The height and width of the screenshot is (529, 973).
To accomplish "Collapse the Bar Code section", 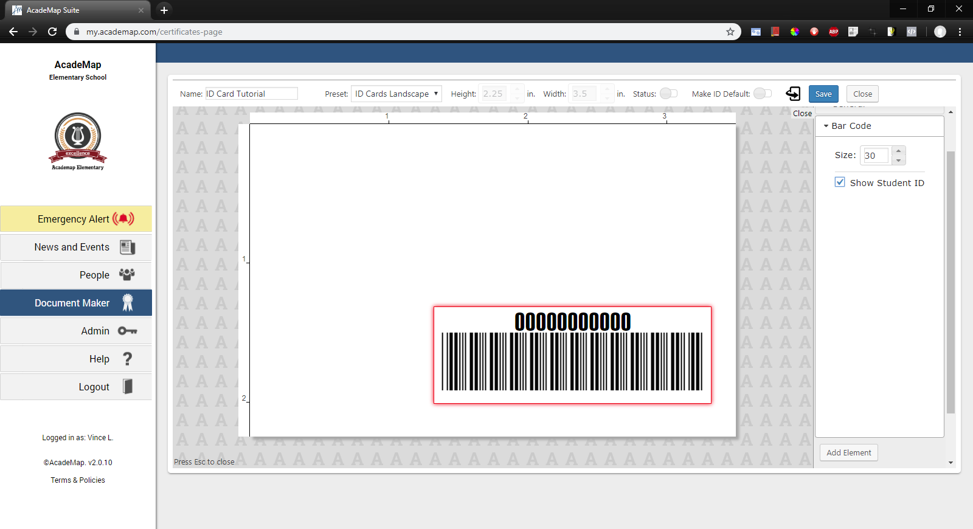I will pos(879,126).
